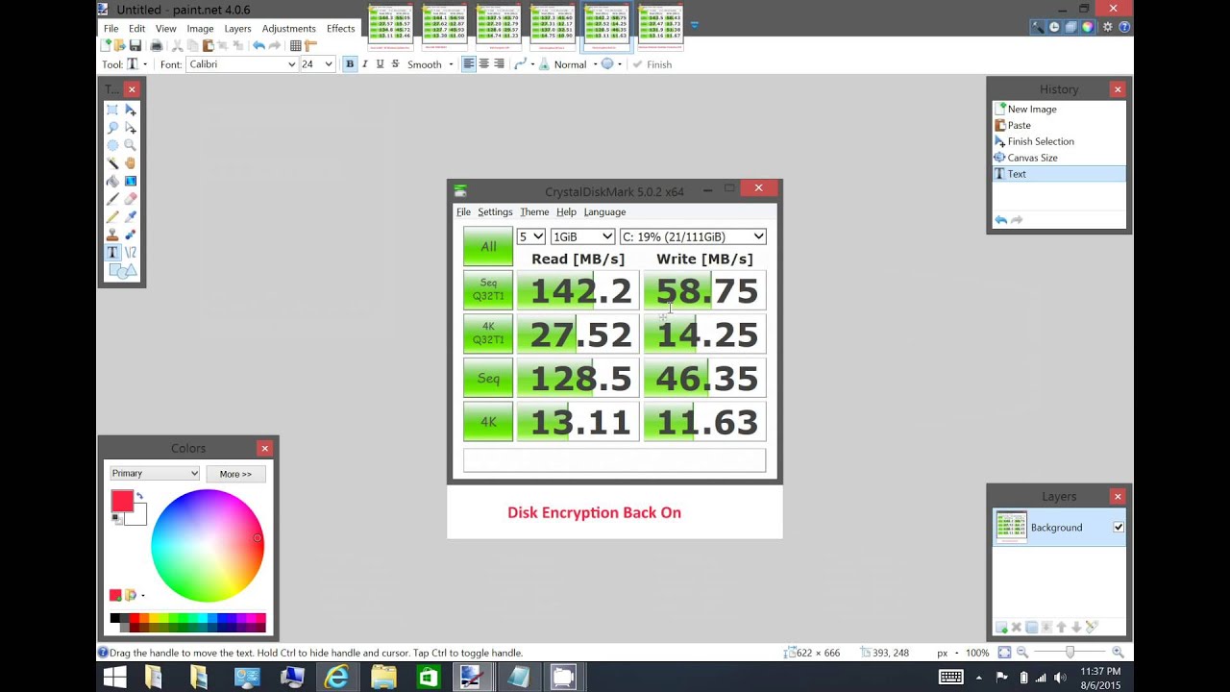Select the Lasso Select tool
This screenshot has width=1230, height=692.
tap(112, 128)
